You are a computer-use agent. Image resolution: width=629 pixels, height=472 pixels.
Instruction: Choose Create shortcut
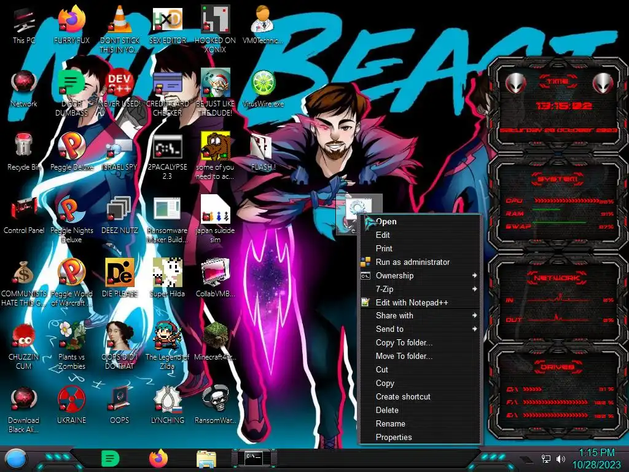(420, 396)
